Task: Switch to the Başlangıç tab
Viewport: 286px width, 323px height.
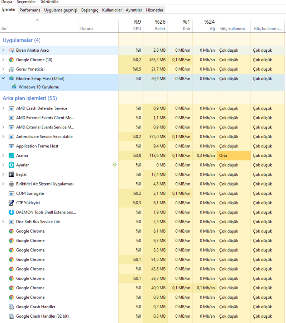Action: click(90, 10)
